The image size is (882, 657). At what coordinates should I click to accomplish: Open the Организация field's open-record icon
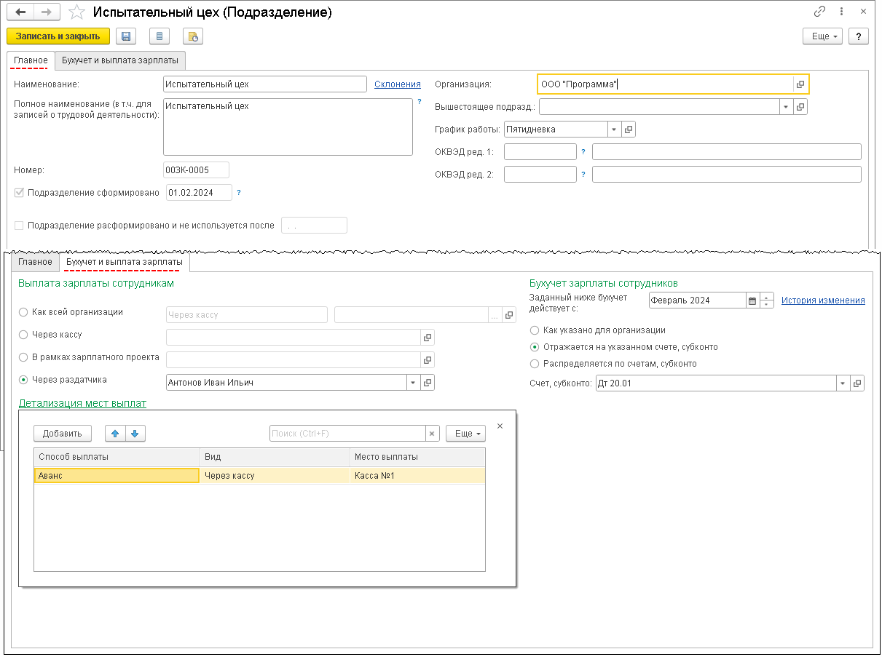point(800,84)
